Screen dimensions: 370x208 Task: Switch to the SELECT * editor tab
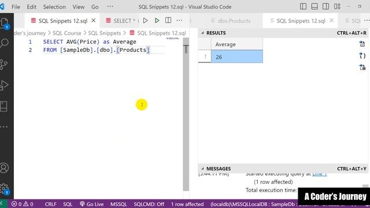[x=122, y=21]
